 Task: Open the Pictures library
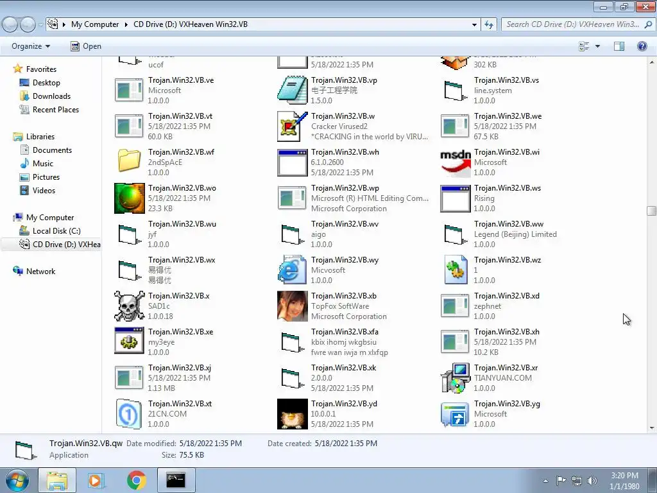tap(46, 177)
